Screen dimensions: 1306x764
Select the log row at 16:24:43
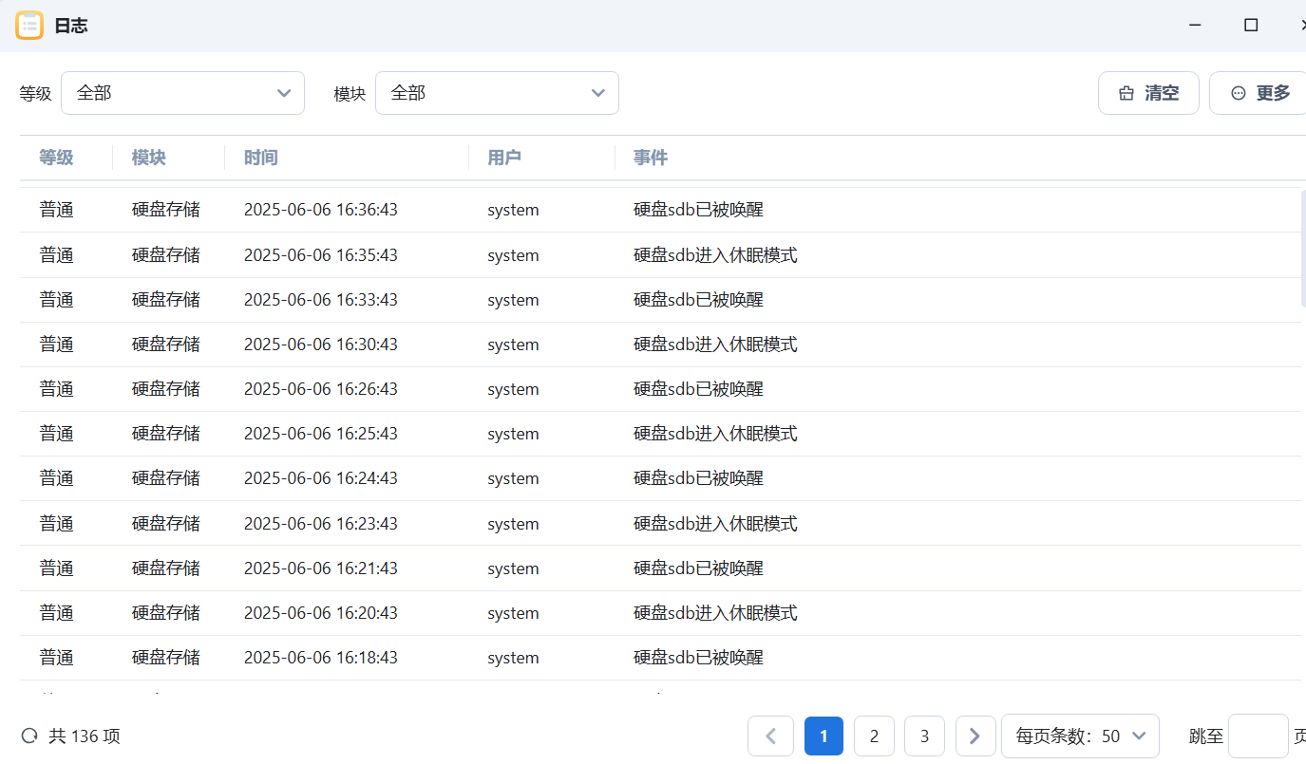[660, 478]
